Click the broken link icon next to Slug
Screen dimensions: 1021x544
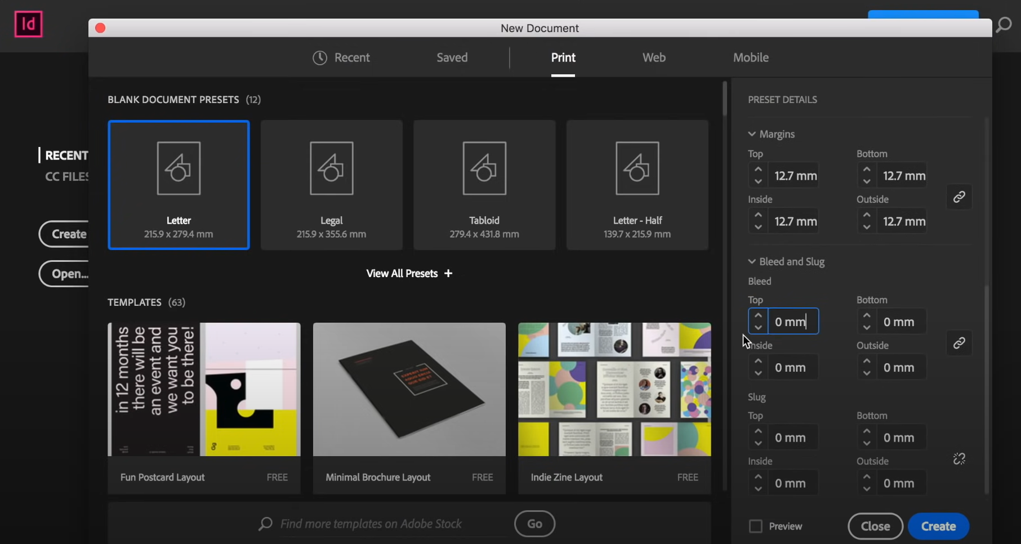tap(958, 459)
